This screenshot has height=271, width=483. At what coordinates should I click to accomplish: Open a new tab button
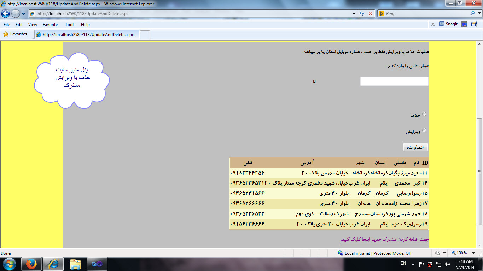point(145,35)
